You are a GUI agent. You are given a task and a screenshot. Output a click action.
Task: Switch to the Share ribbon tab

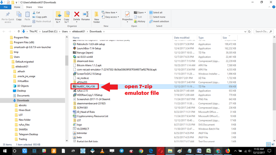29,7
